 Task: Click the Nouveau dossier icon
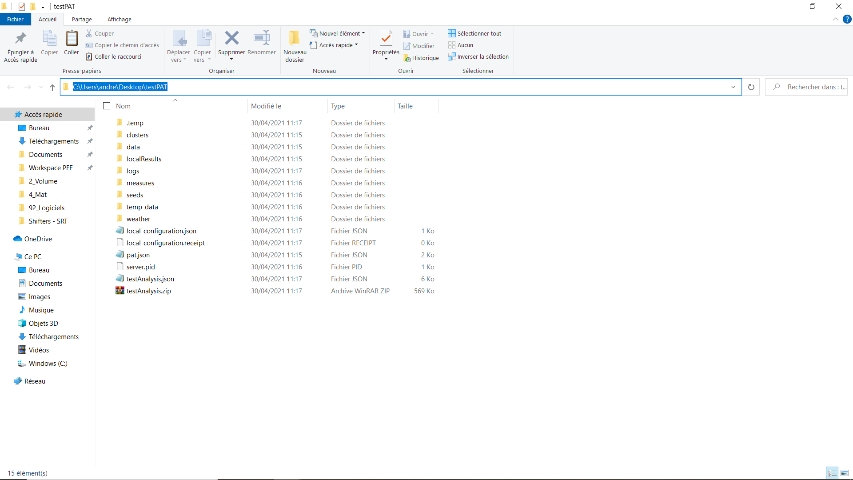(295, 38)
